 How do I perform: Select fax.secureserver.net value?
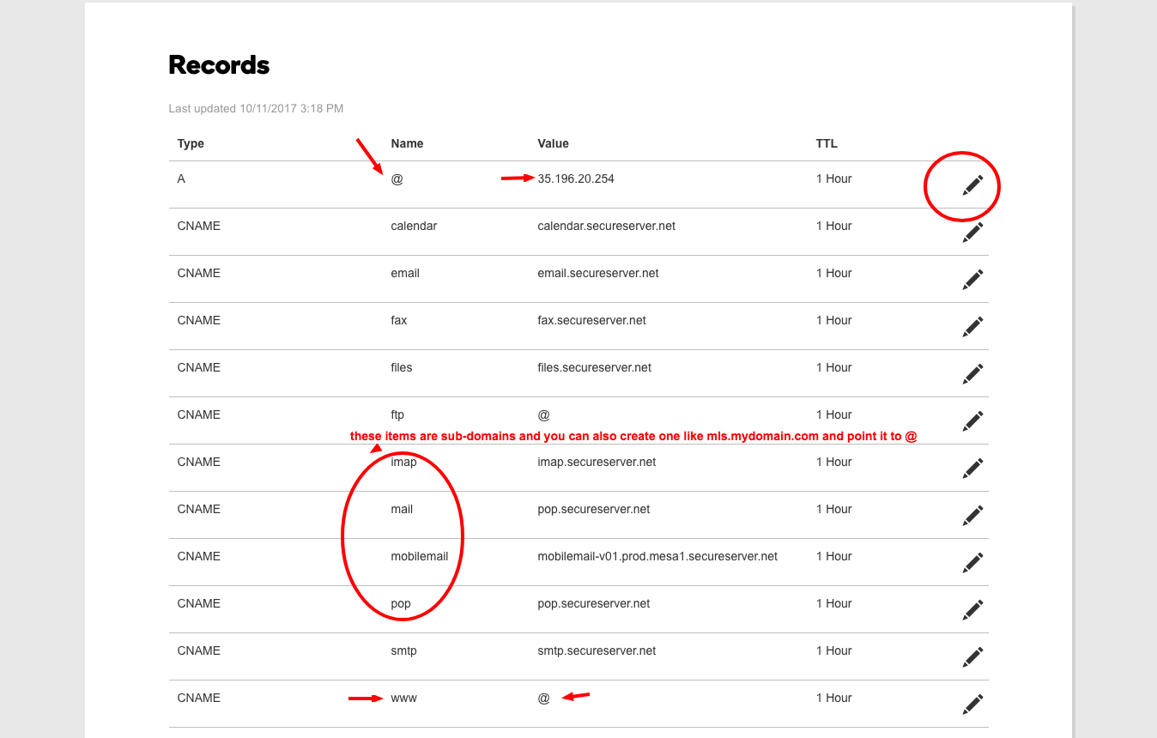coord(592,320)
